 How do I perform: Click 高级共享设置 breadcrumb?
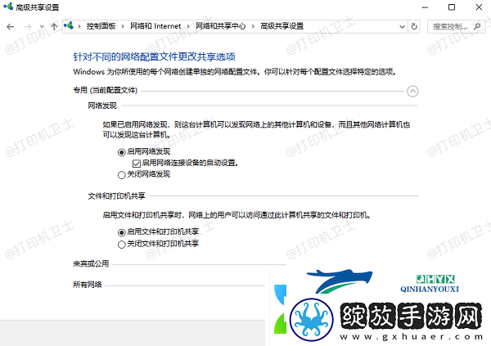[x=282, y=26]
